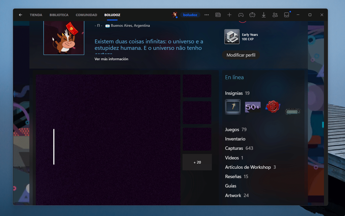This screenshot has height=216, width=345.
Task: Open the Guías link
Action: tap(231, 186)
